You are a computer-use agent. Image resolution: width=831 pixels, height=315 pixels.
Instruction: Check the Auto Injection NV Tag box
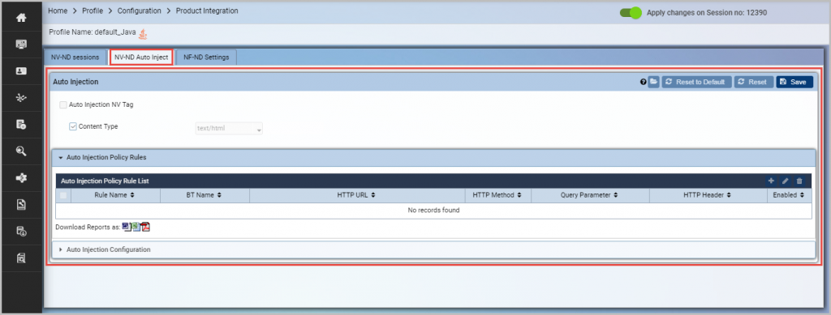click(x=63, y=104)
